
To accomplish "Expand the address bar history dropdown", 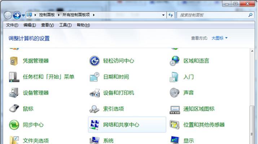I will point(163,15).
